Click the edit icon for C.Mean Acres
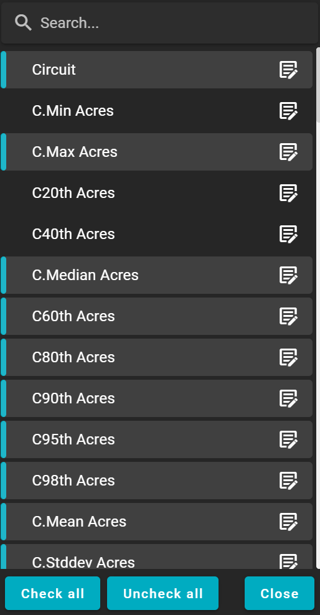Viewport: 320px width, 615px height. 288,522
